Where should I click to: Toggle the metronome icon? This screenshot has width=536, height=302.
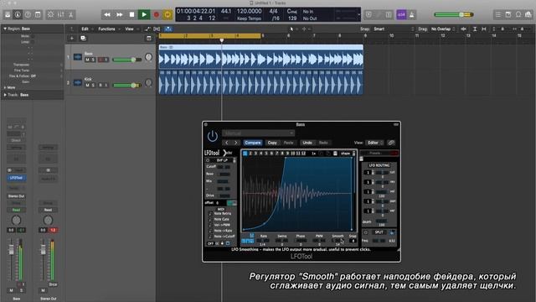412,15
